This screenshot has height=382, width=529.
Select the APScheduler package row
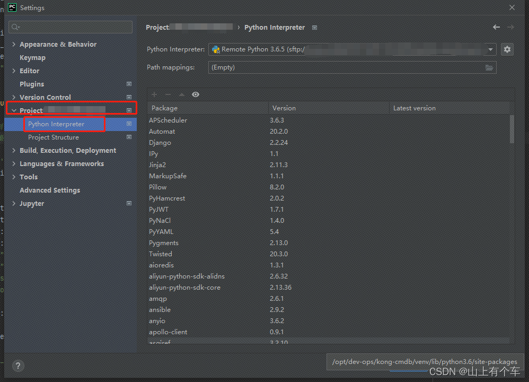(329, 120)
